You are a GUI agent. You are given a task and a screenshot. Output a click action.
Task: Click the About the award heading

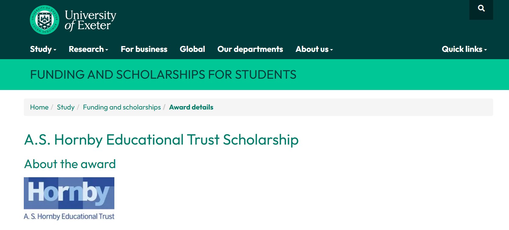click(70, 164)
